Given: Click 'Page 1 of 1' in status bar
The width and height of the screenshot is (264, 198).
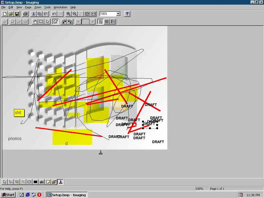Looking at the screenshot, I should [x=217, y=189].
